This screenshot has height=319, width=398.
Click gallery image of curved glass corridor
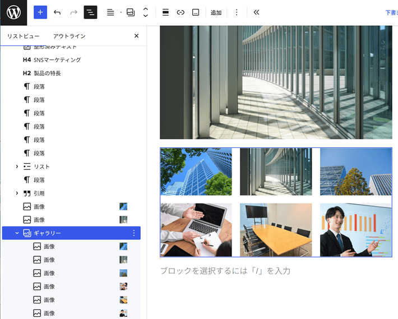click(x=276, y=172)
